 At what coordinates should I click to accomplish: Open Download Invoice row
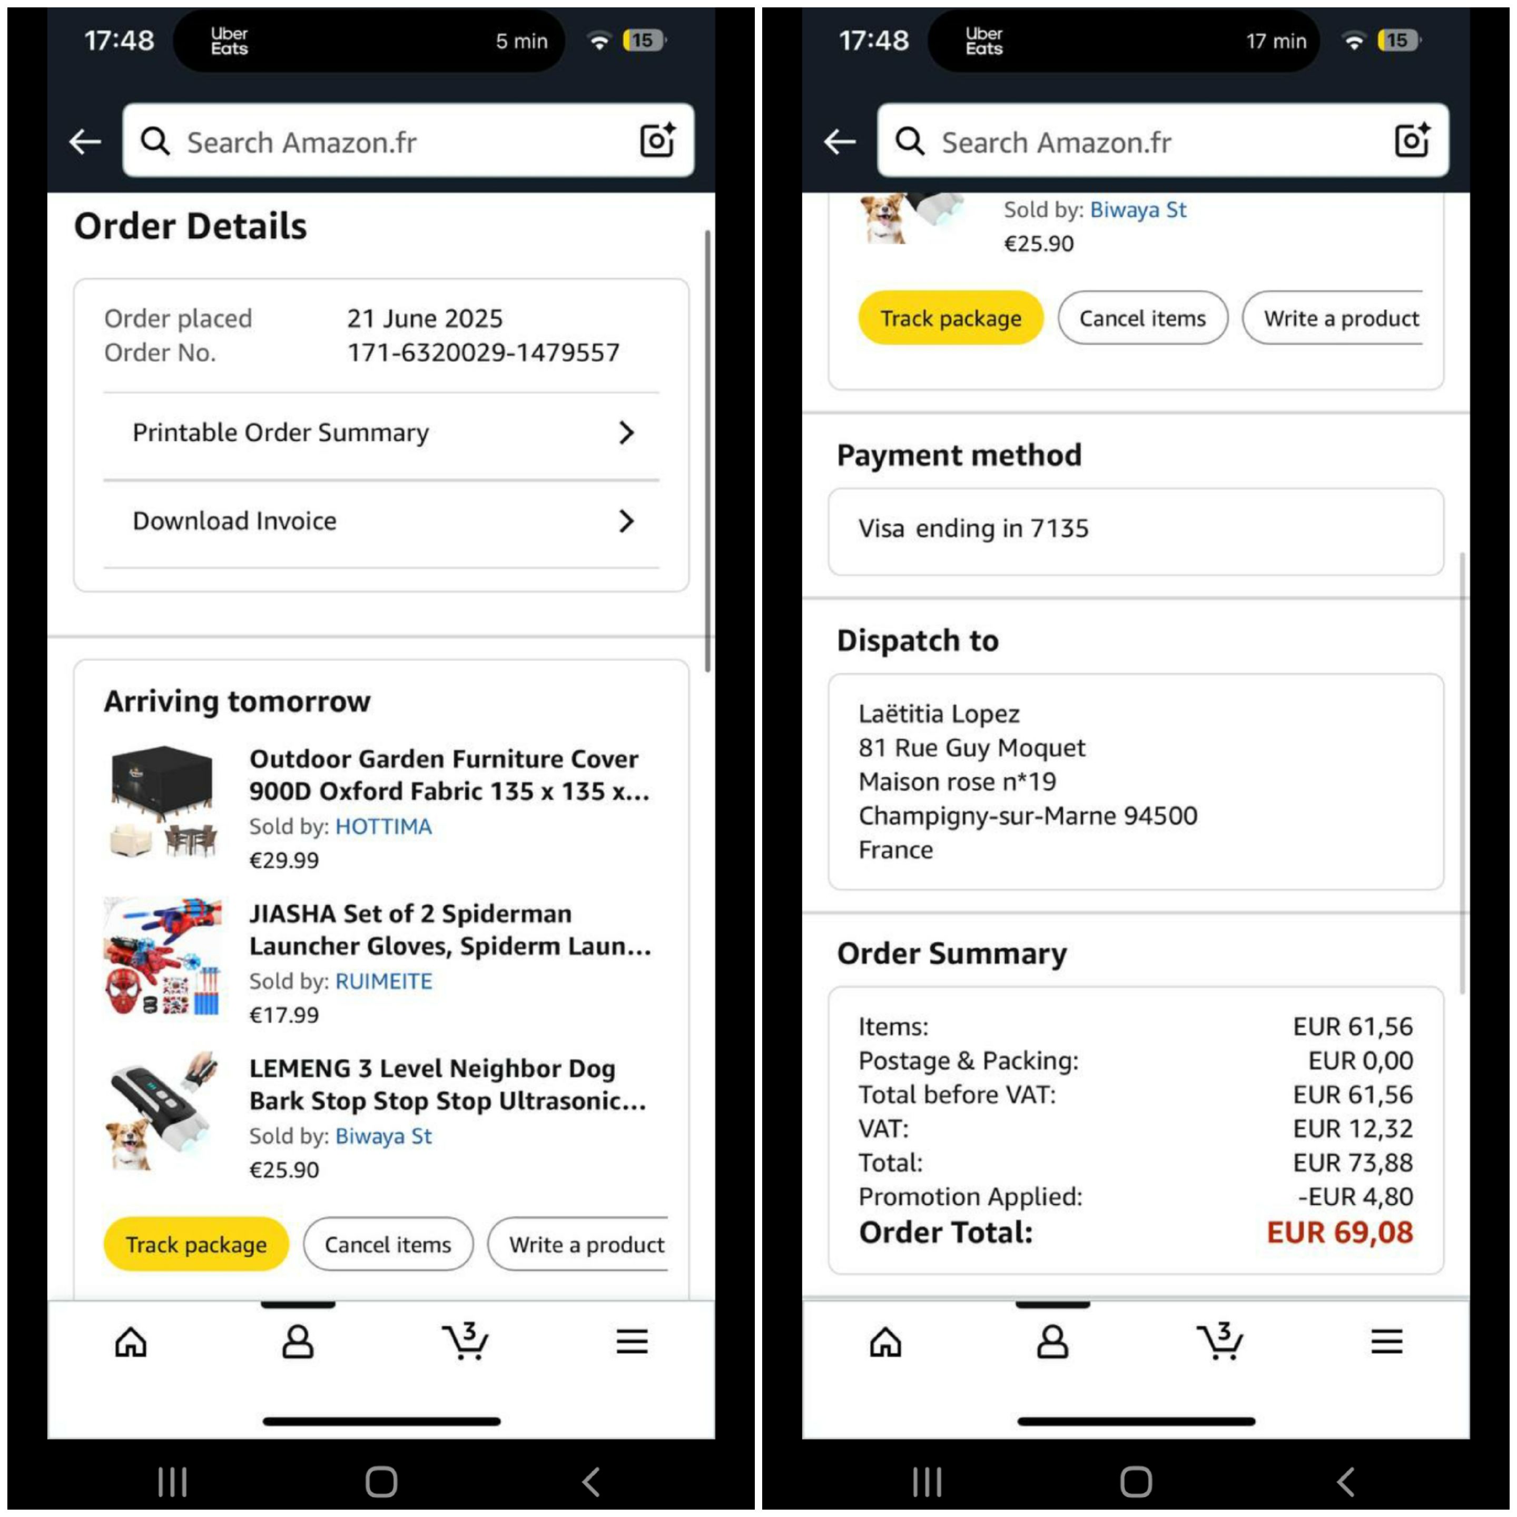(x=381, y=521)
